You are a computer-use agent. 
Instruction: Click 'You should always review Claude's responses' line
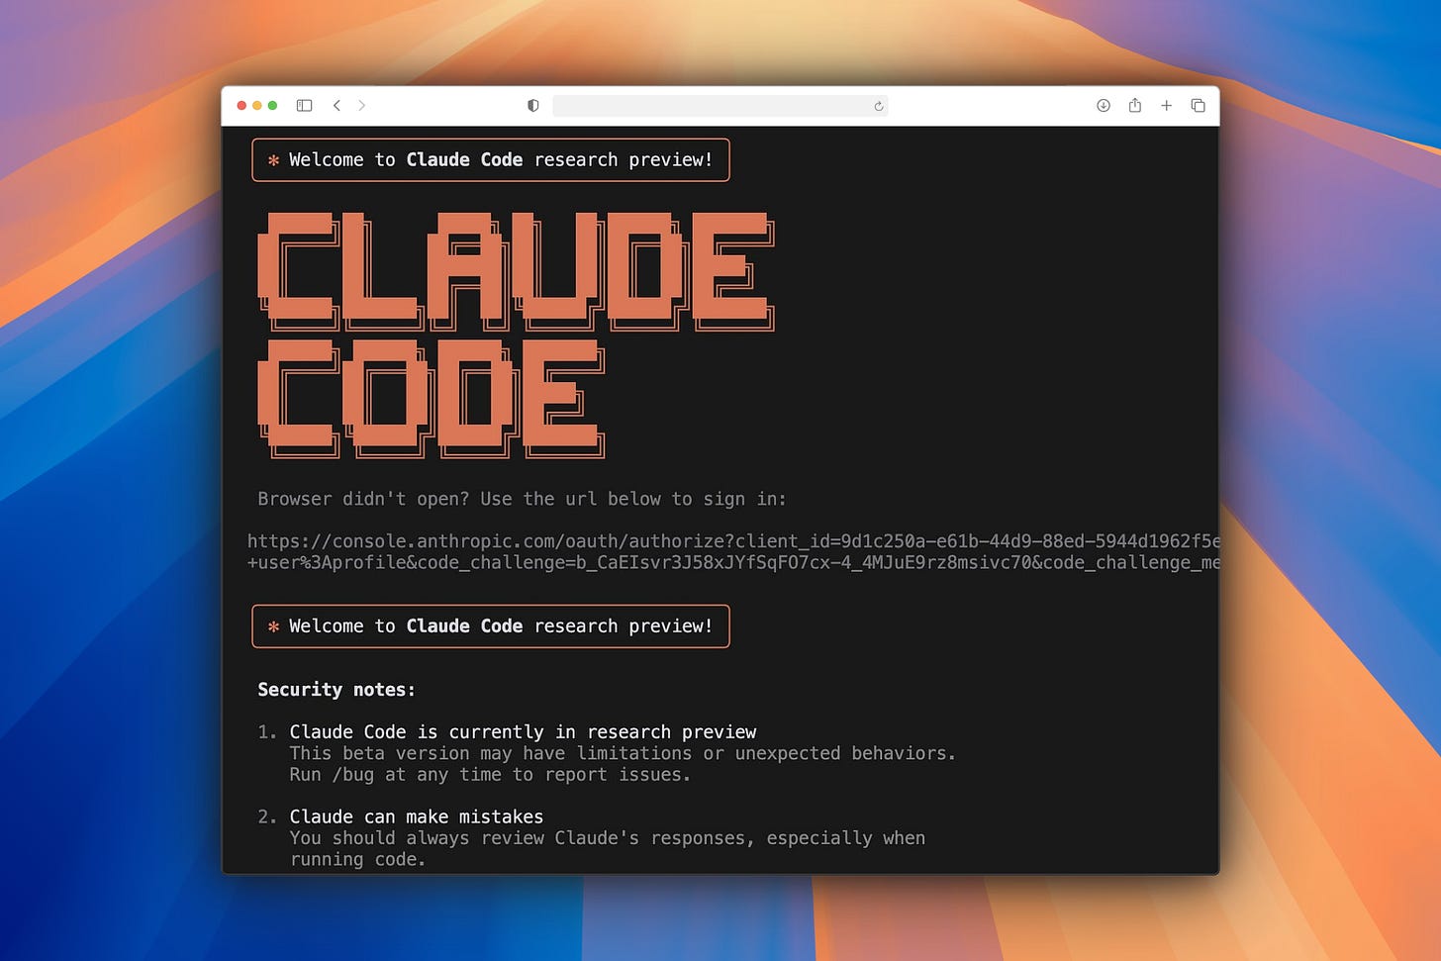coord(608,838)
